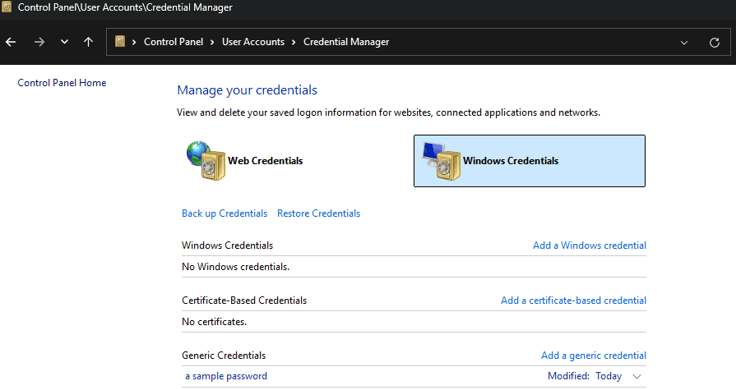This screenshot has width=736, height=390.
Task: Click the Windows Credentials monitor vault icon
Action: tap(438, 160)
